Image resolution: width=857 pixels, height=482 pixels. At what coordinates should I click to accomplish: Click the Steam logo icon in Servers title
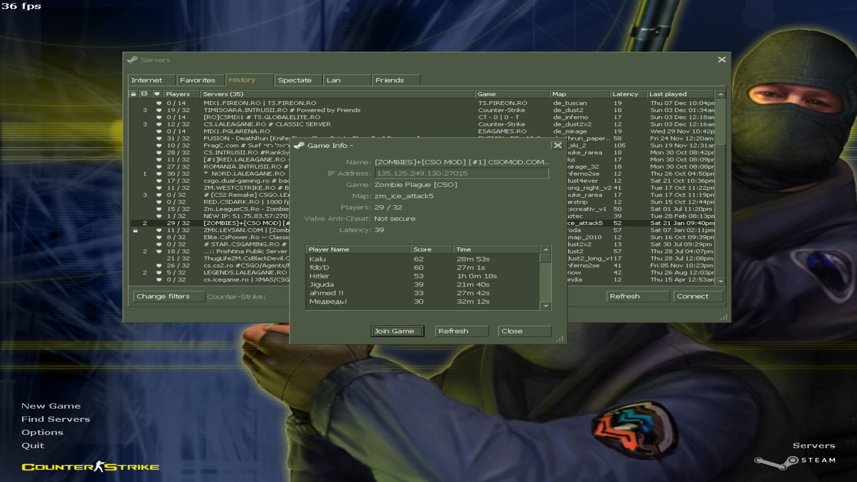click(133, 60)
